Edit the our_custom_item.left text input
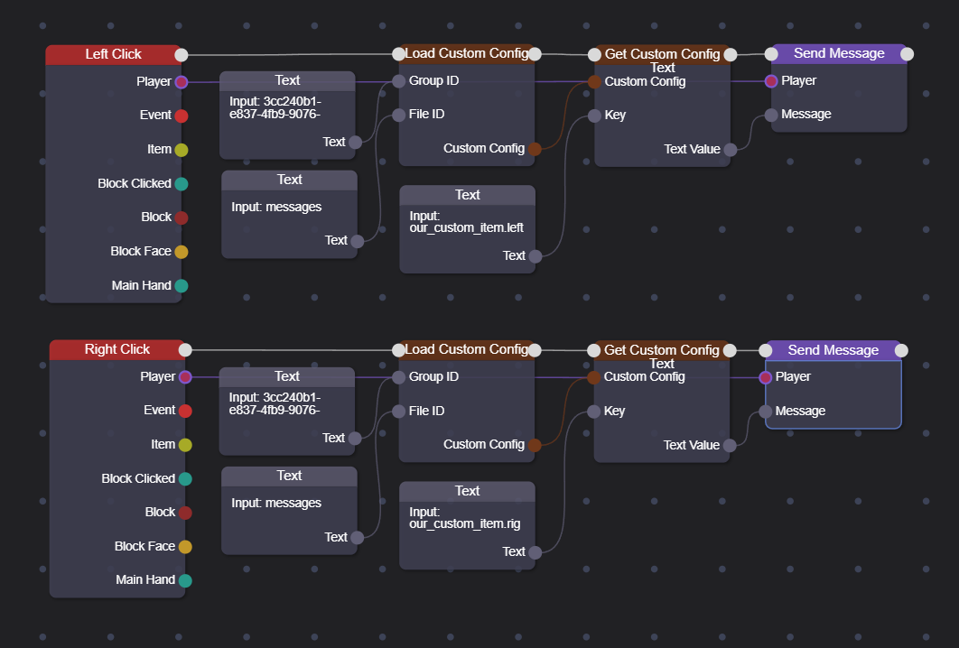This screenshot has height=648, width=959. pyautogui.click(x=467, y=223)
